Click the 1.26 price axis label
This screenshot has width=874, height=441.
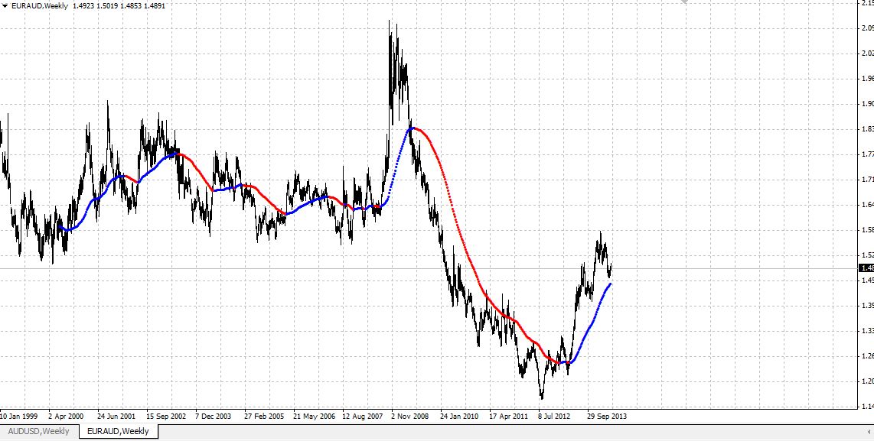pos(867,356)
